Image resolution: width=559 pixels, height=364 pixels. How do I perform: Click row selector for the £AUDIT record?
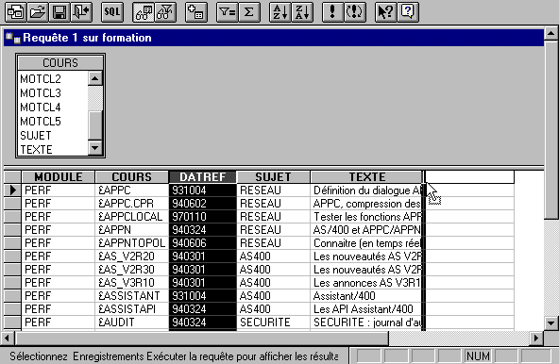tap(12, 322)
